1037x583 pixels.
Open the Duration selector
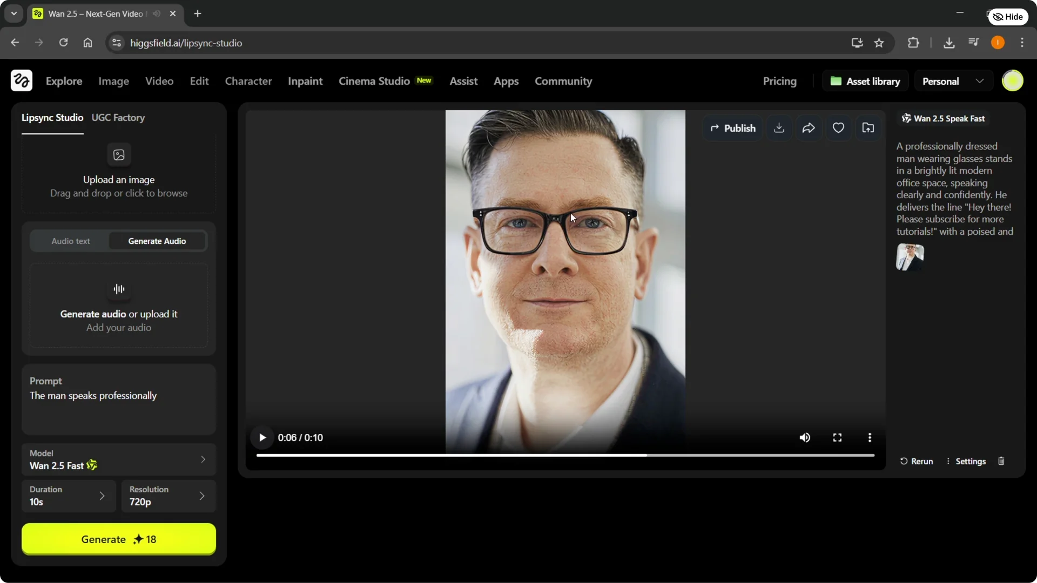pyautogui.click(x=68, y=496)
